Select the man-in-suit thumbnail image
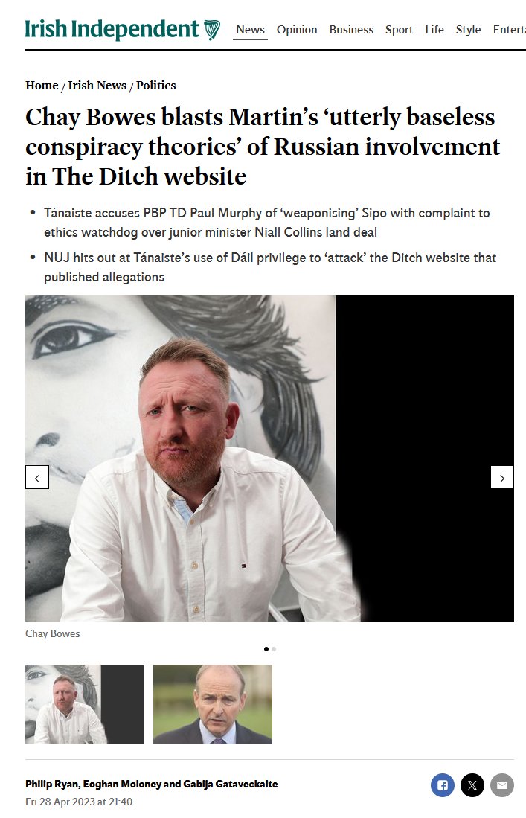This screenshot has height=818, width=526. [213, 704]
